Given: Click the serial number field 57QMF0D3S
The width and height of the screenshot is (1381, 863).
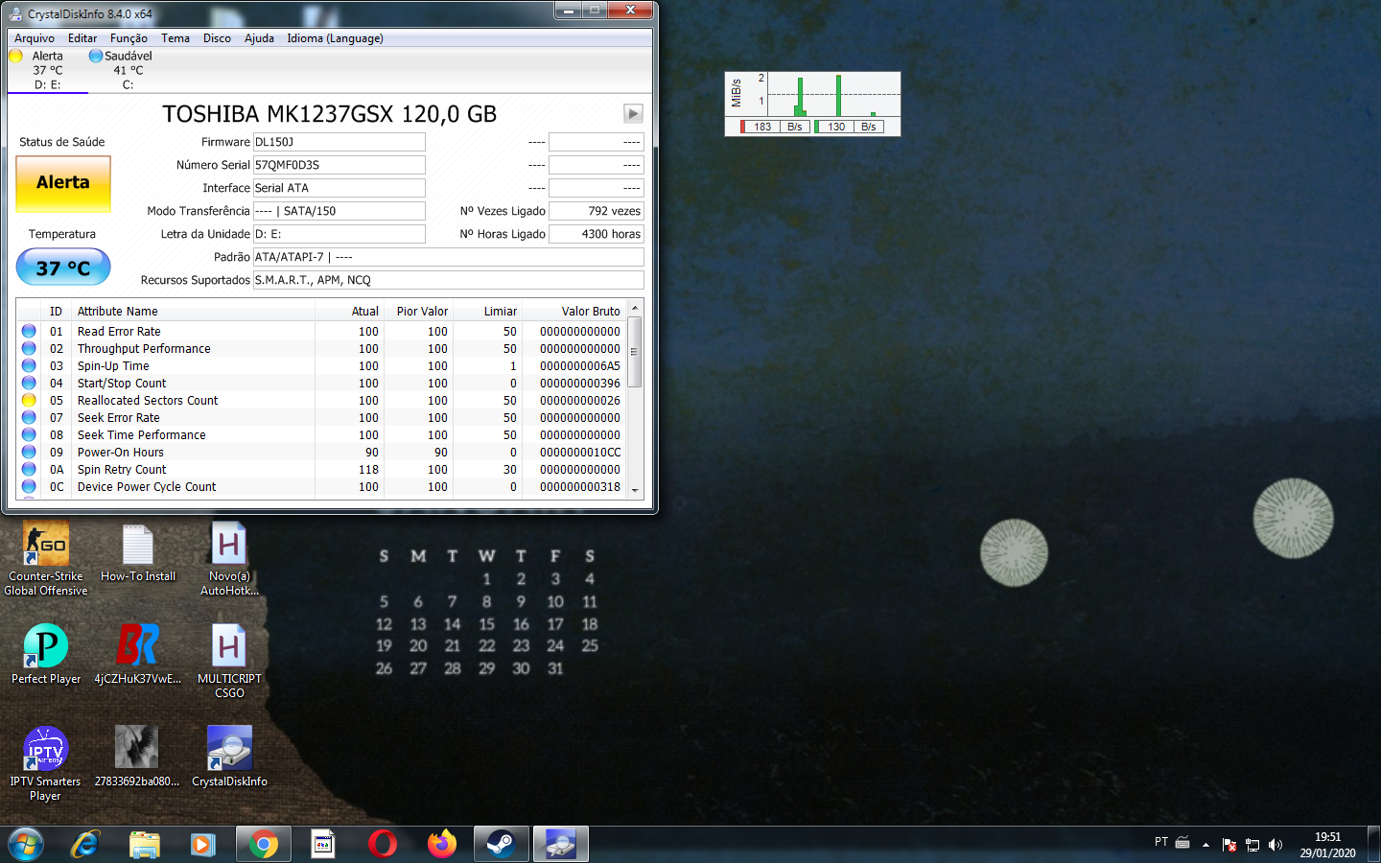Looking at the screenshot, I should 339,165.
